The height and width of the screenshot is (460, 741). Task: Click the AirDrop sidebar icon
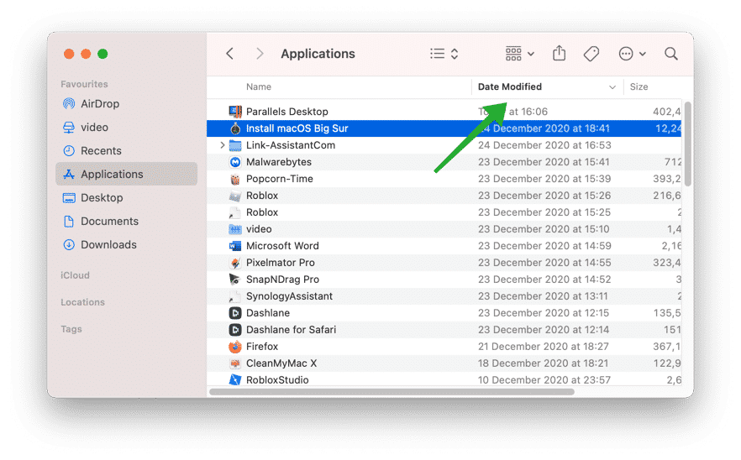(69, 103)
